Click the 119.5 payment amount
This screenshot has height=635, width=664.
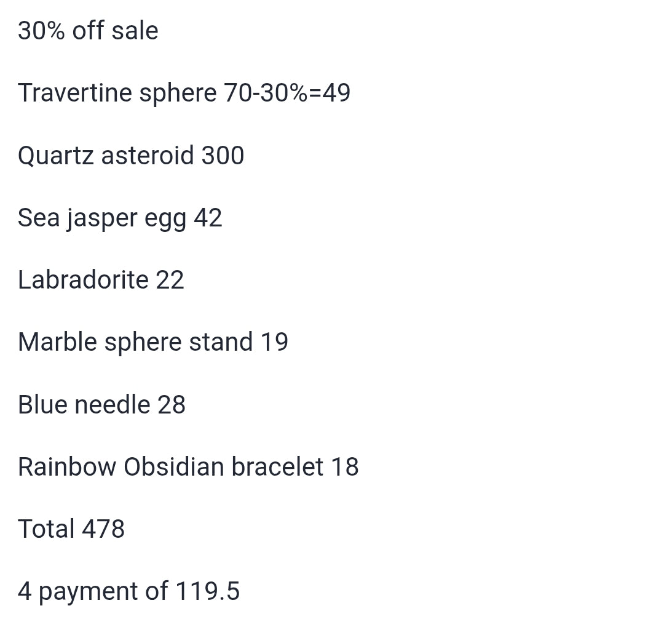tap(208, 591)
